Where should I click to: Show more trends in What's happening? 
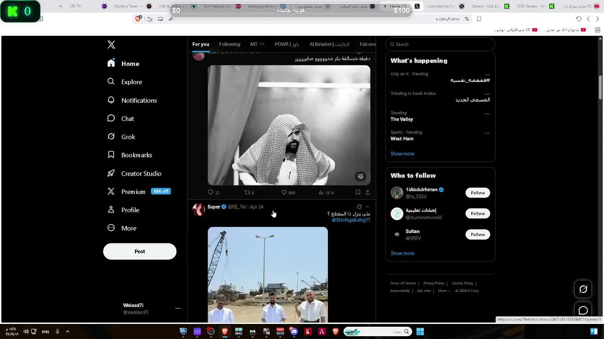click(x=402, y=153)
